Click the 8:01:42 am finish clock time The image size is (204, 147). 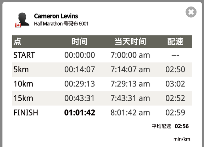[x=130, y=112]
